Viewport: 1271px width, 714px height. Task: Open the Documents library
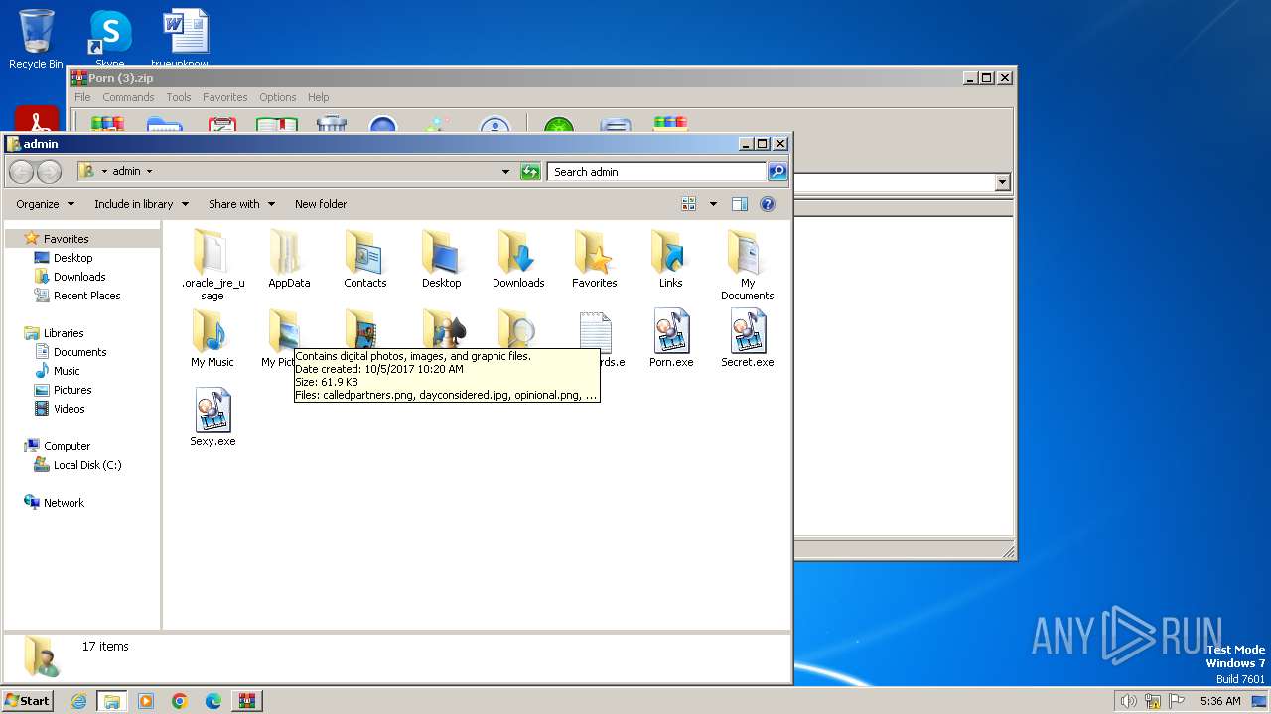[x=79, y=352]
